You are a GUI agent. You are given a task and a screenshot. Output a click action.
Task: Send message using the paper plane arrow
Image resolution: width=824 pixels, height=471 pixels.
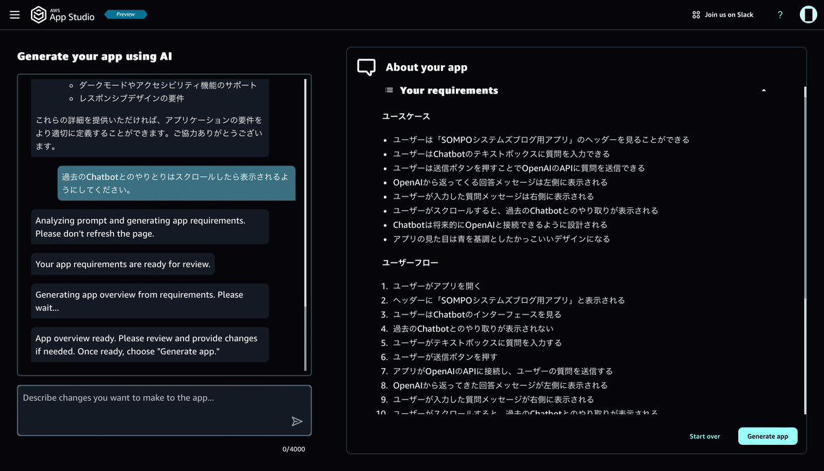(297, 422)
